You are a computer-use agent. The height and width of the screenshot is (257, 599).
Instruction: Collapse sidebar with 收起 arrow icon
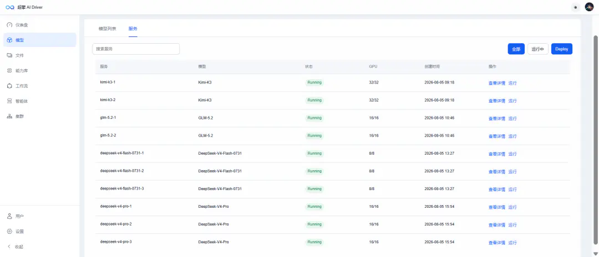tap(9, 246)
